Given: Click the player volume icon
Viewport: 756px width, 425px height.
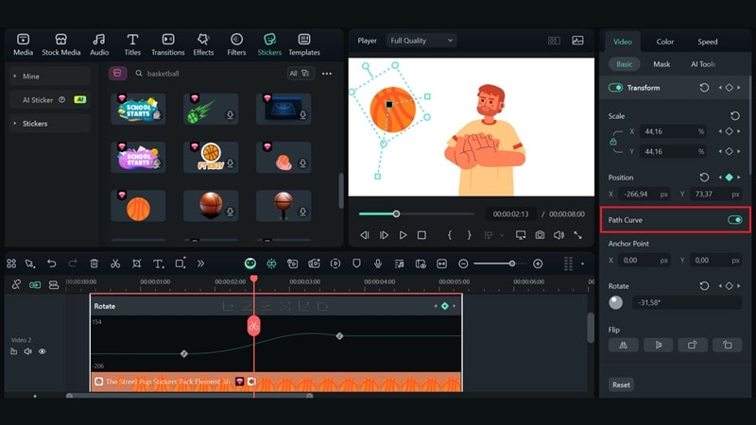Looking at the screenshot, I should 558,235.
